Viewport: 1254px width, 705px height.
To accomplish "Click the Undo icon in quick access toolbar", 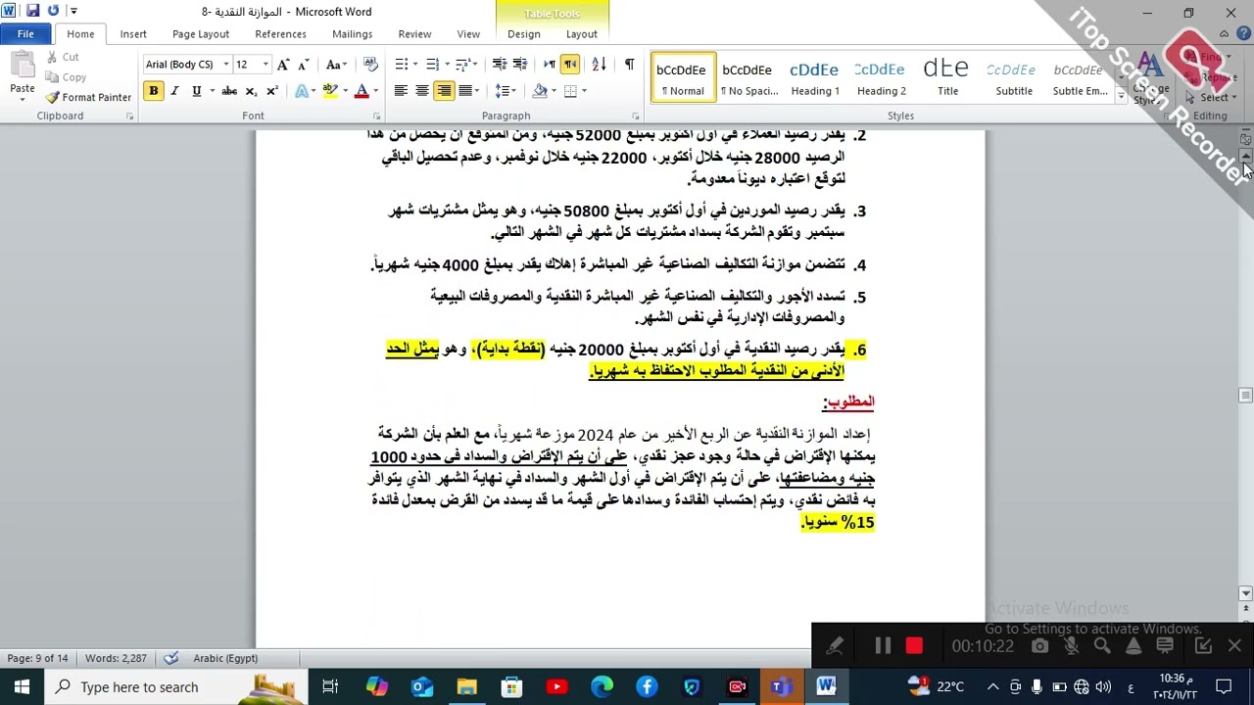I will point(53,12).
